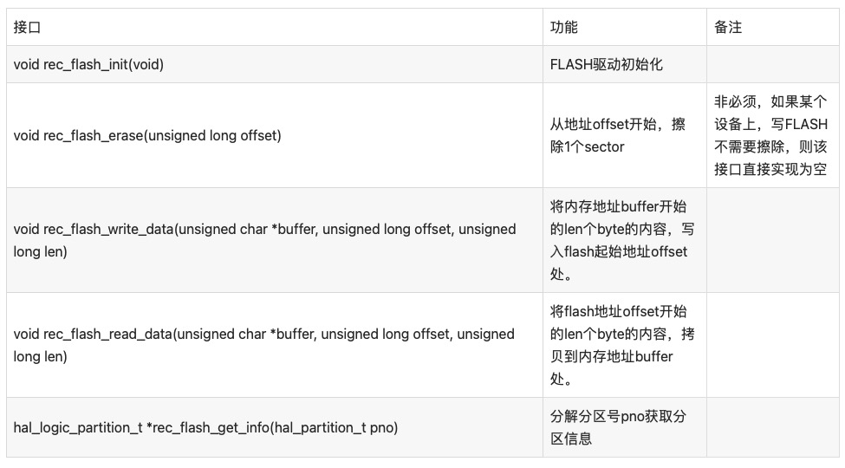Select the rec_flash_write_data interface cell
This screenshot has height=468, width=845.
pyautogui.click(x=275, y=240)
